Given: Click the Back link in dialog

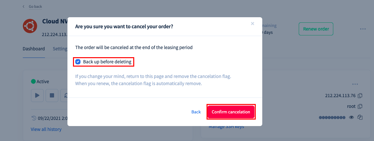Looking at the screenshot, I should point(196,112).
